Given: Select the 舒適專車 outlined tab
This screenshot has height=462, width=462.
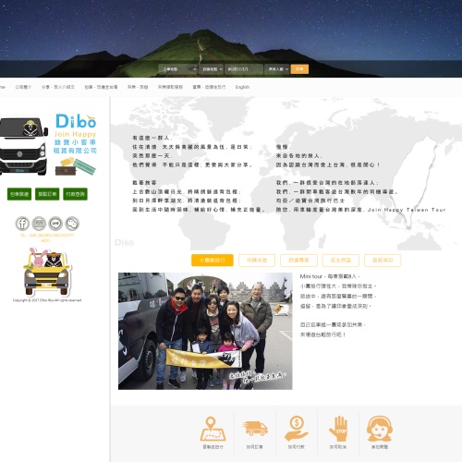Looking at the screenshot, I should pyautogui.click(x=298, y=261).
